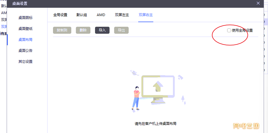
Task: Go to 桌面壁纸 settings
Action: [x=25, y=29]
